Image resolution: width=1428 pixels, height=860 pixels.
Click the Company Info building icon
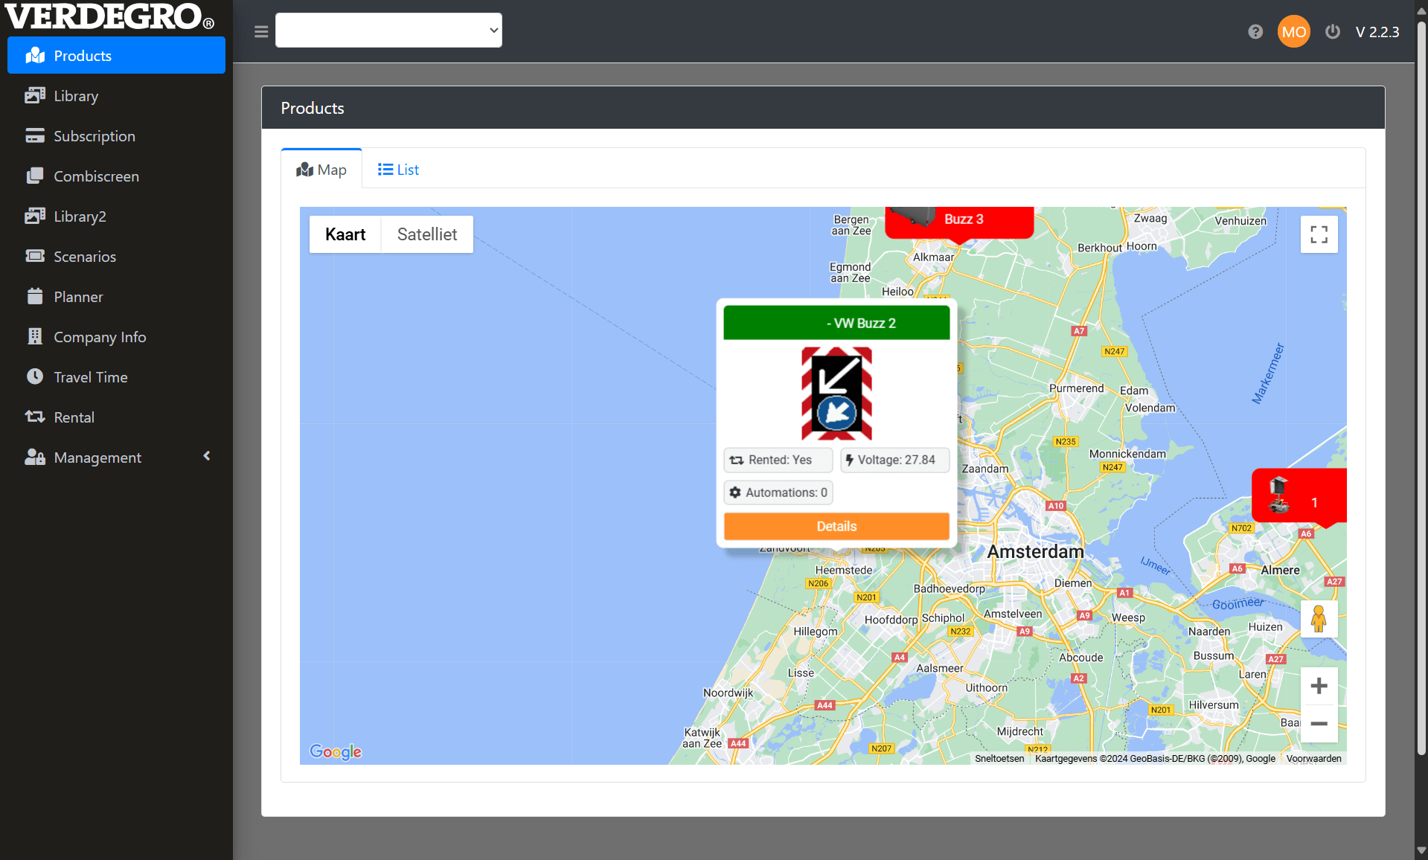click(35, 336)
